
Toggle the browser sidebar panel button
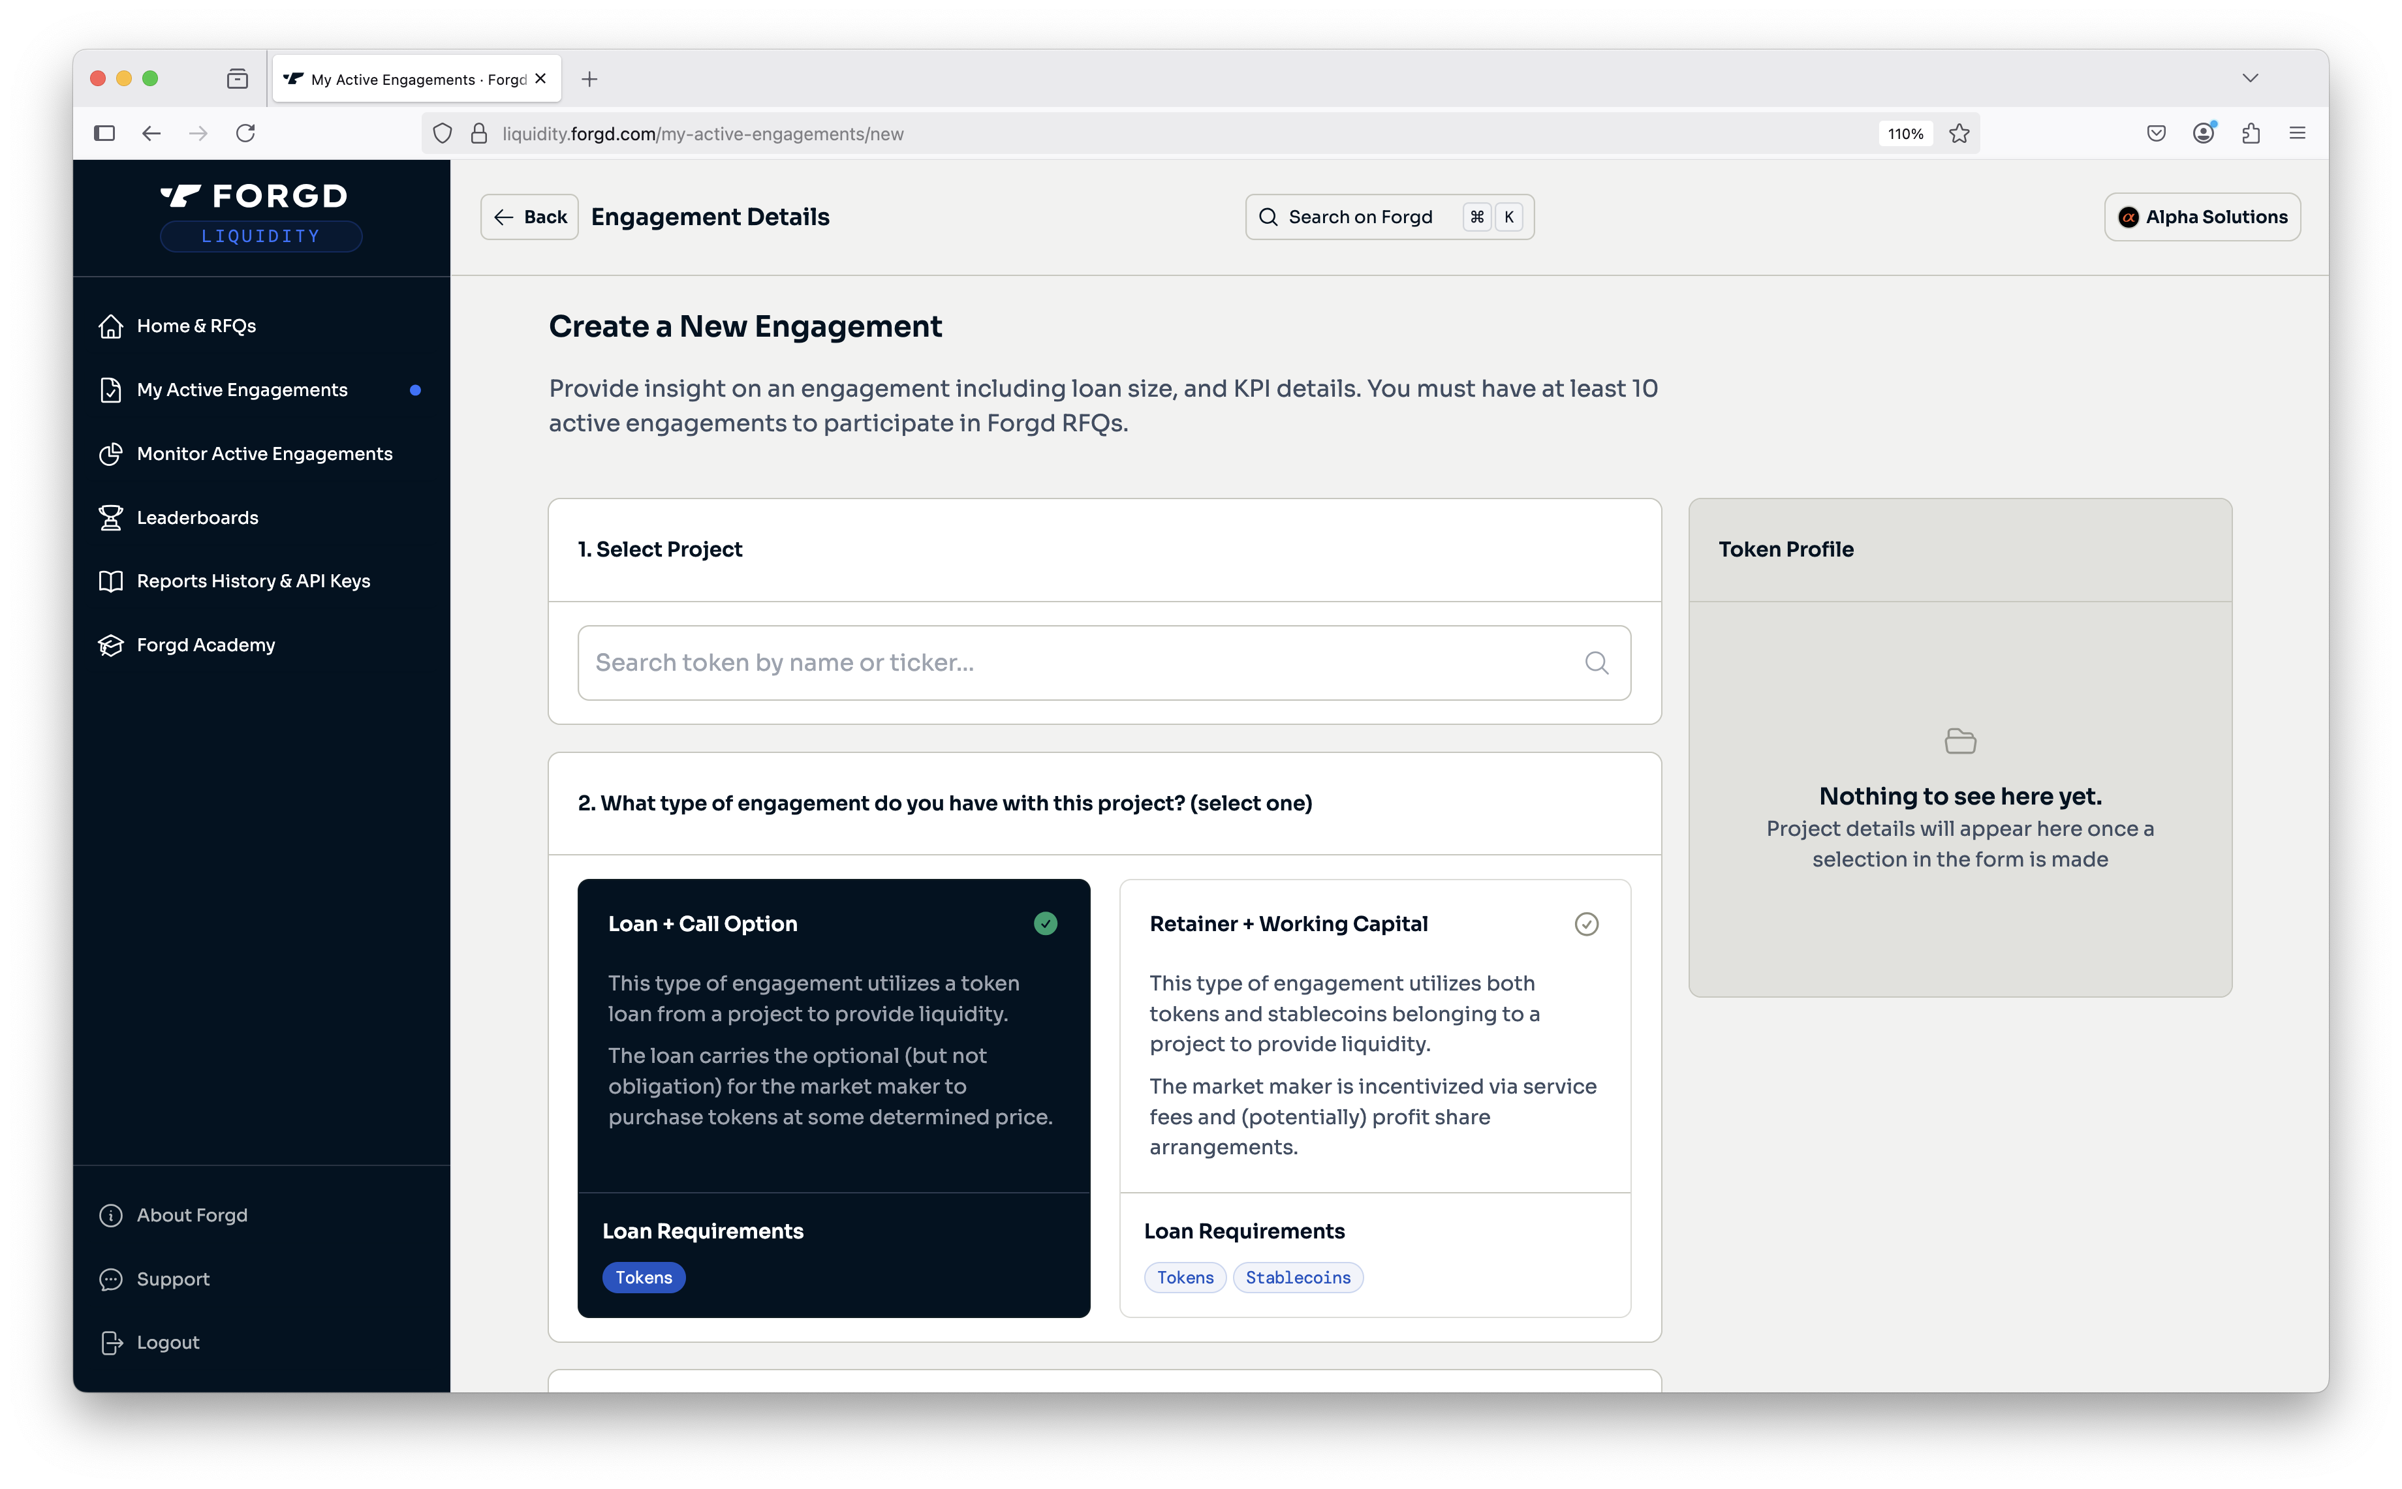[104, 134]
